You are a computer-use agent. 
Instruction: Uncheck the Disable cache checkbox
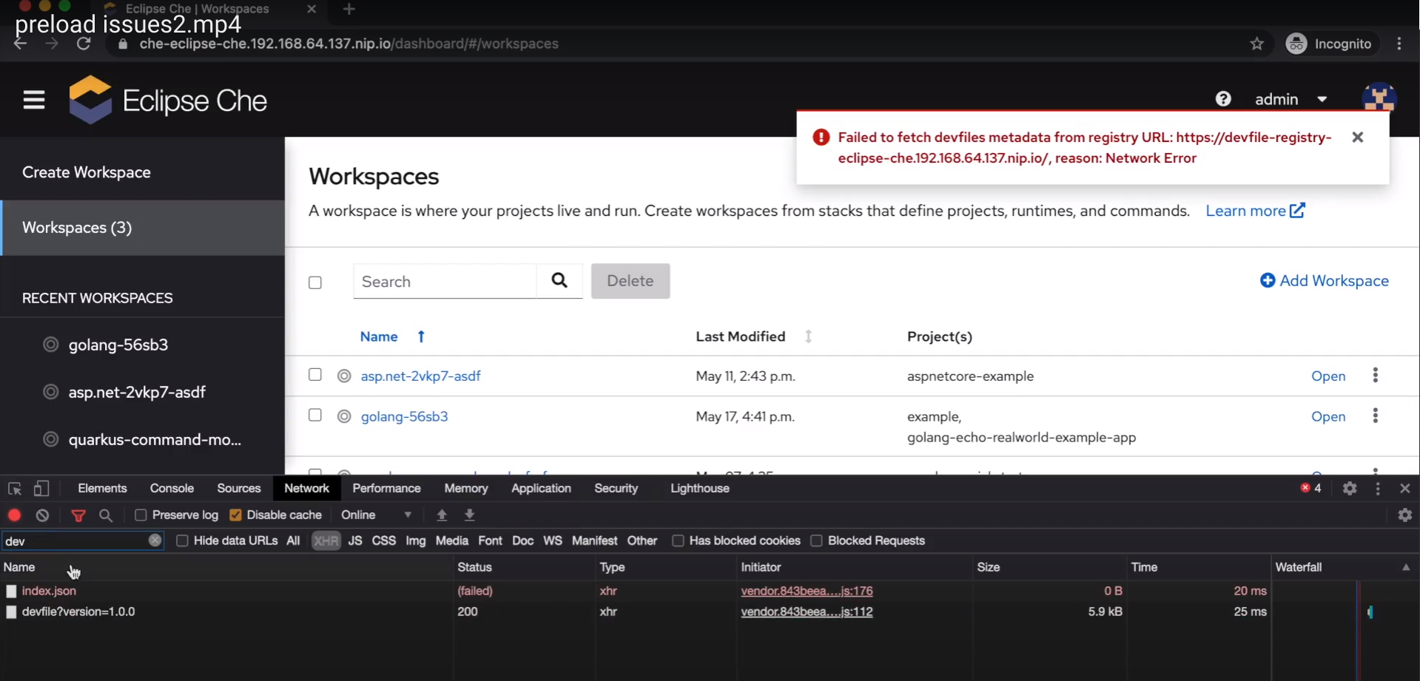point(235,515)
